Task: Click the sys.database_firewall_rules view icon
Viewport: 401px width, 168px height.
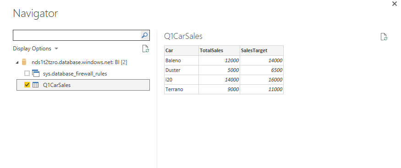Action: pos(36,73)
